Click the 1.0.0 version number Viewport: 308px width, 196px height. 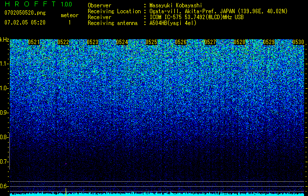click(x=67, y=4)
